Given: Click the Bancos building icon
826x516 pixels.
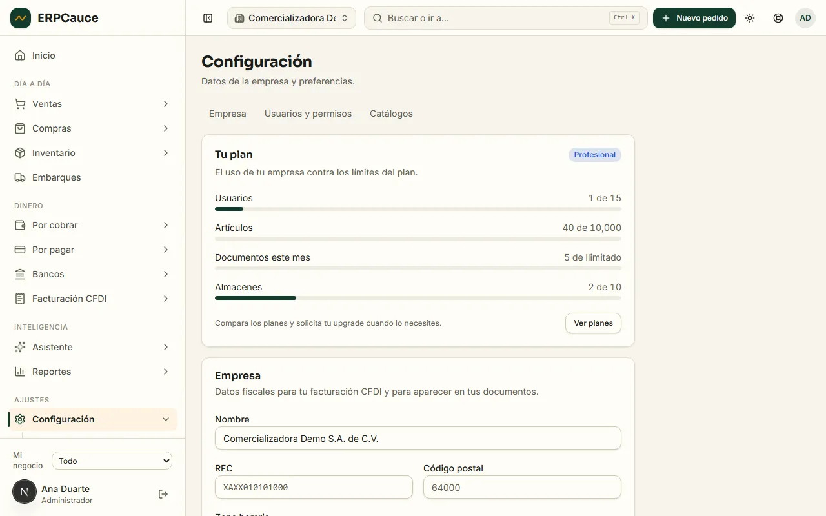Looking at the screenshot, I should [20, 274].
